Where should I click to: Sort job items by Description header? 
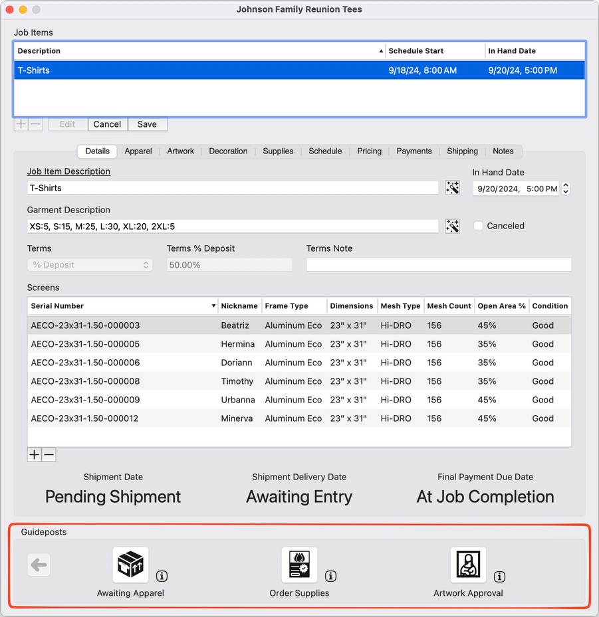pos(199,51)
